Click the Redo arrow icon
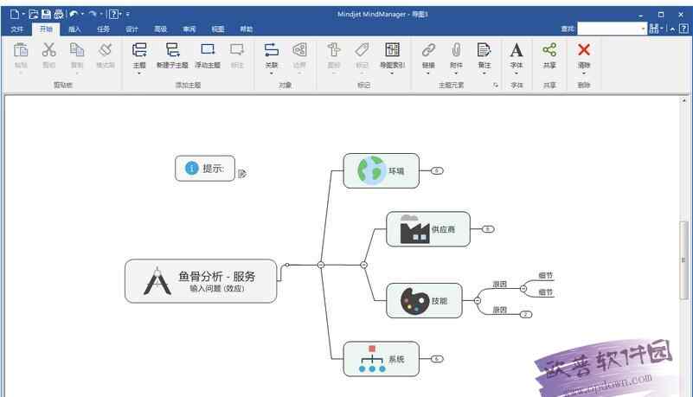 93,14
